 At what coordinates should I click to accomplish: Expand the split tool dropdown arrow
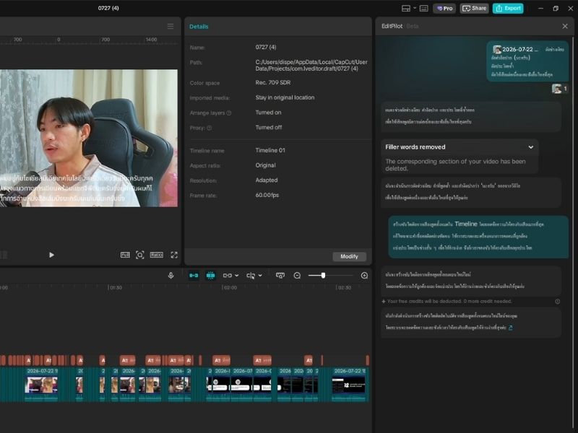click(x=260, y=276)
